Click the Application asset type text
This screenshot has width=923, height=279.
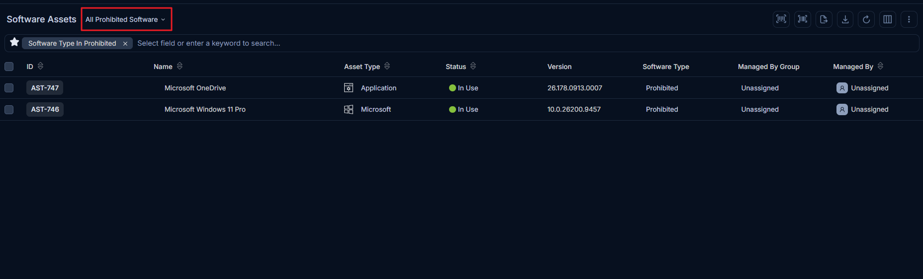point(378,88)
